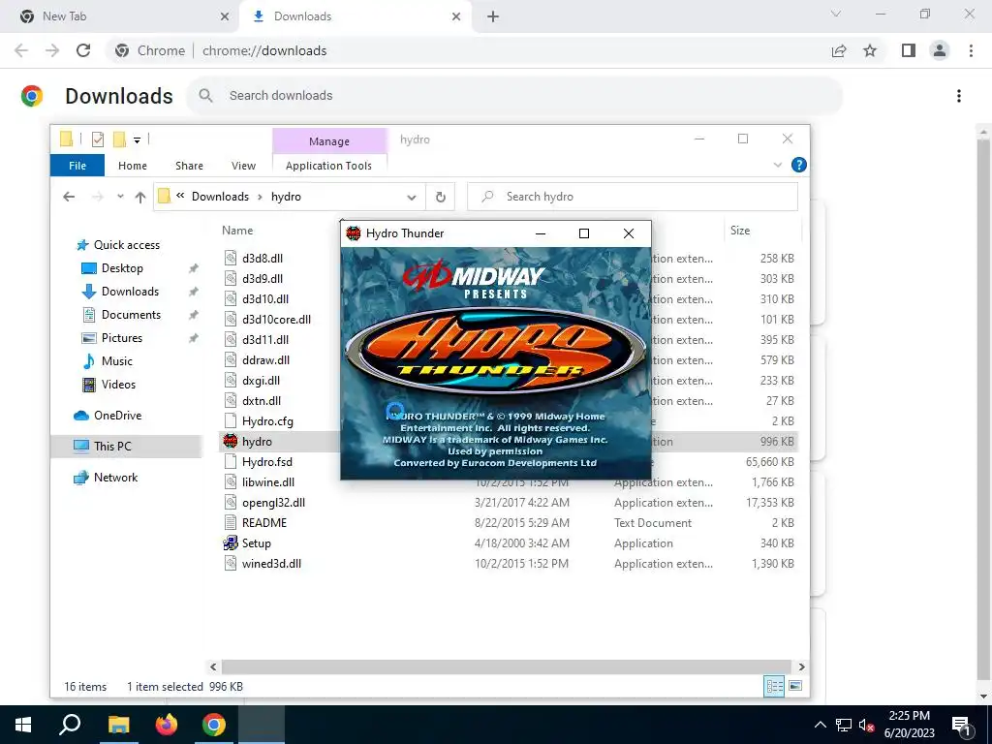Open Chrome side panel icon
The height and width of the screenshot is (744, 992).
click(909, 50)
